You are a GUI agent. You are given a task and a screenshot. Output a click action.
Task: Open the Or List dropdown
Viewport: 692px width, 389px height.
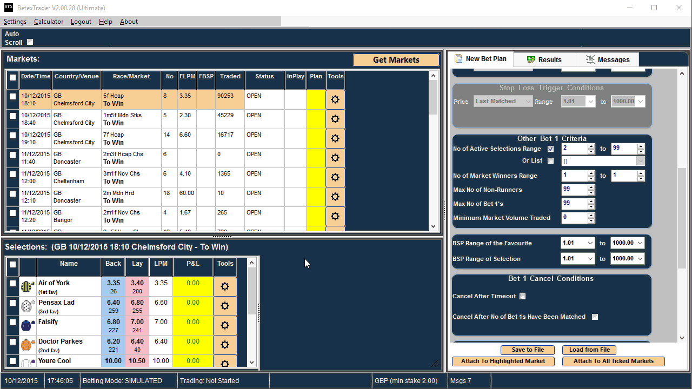641,161
